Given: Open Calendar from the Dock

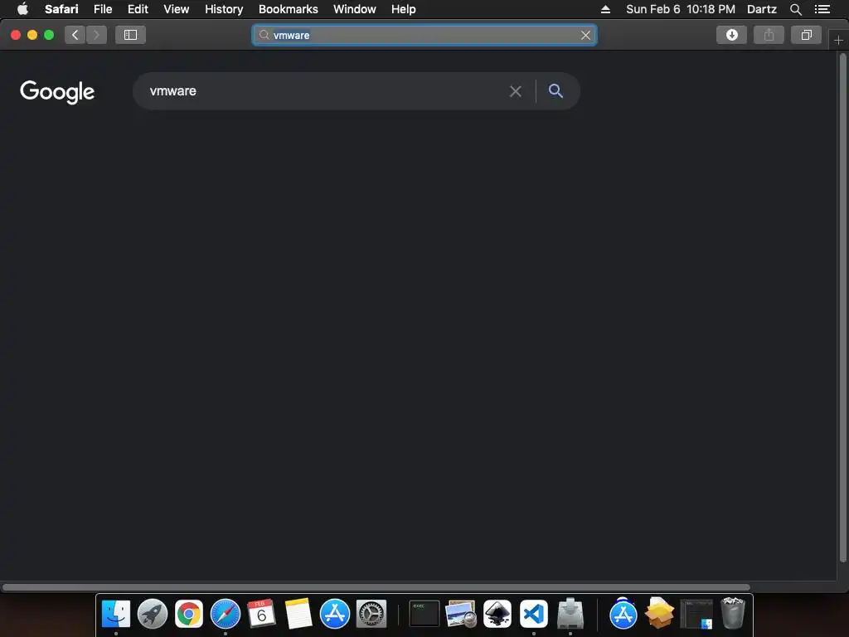Looking at the screenshot, I should pyautogui.click(x=261, y=614).
